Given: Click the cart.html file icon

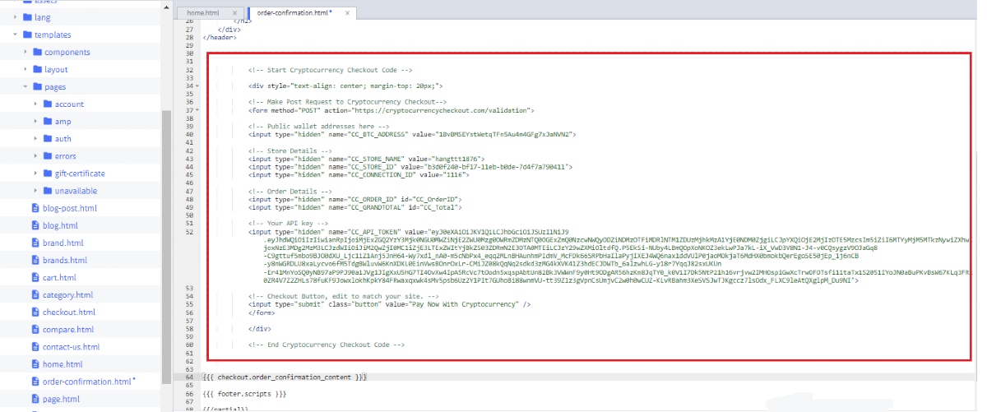Looking at the screenshot, I should (x=35, y=278).
